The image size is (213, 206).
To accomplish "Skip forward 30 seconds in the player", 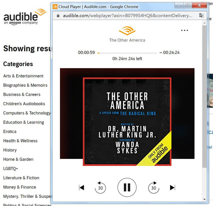I will click(154, 188).
